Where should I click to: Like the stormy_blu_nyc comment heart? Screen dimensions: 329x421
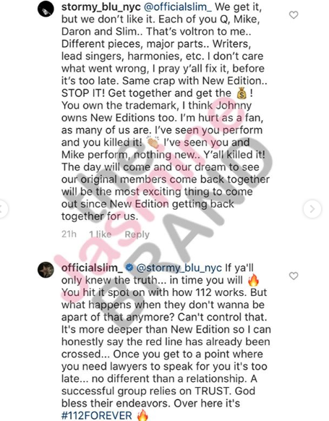[x=294, y=15]
